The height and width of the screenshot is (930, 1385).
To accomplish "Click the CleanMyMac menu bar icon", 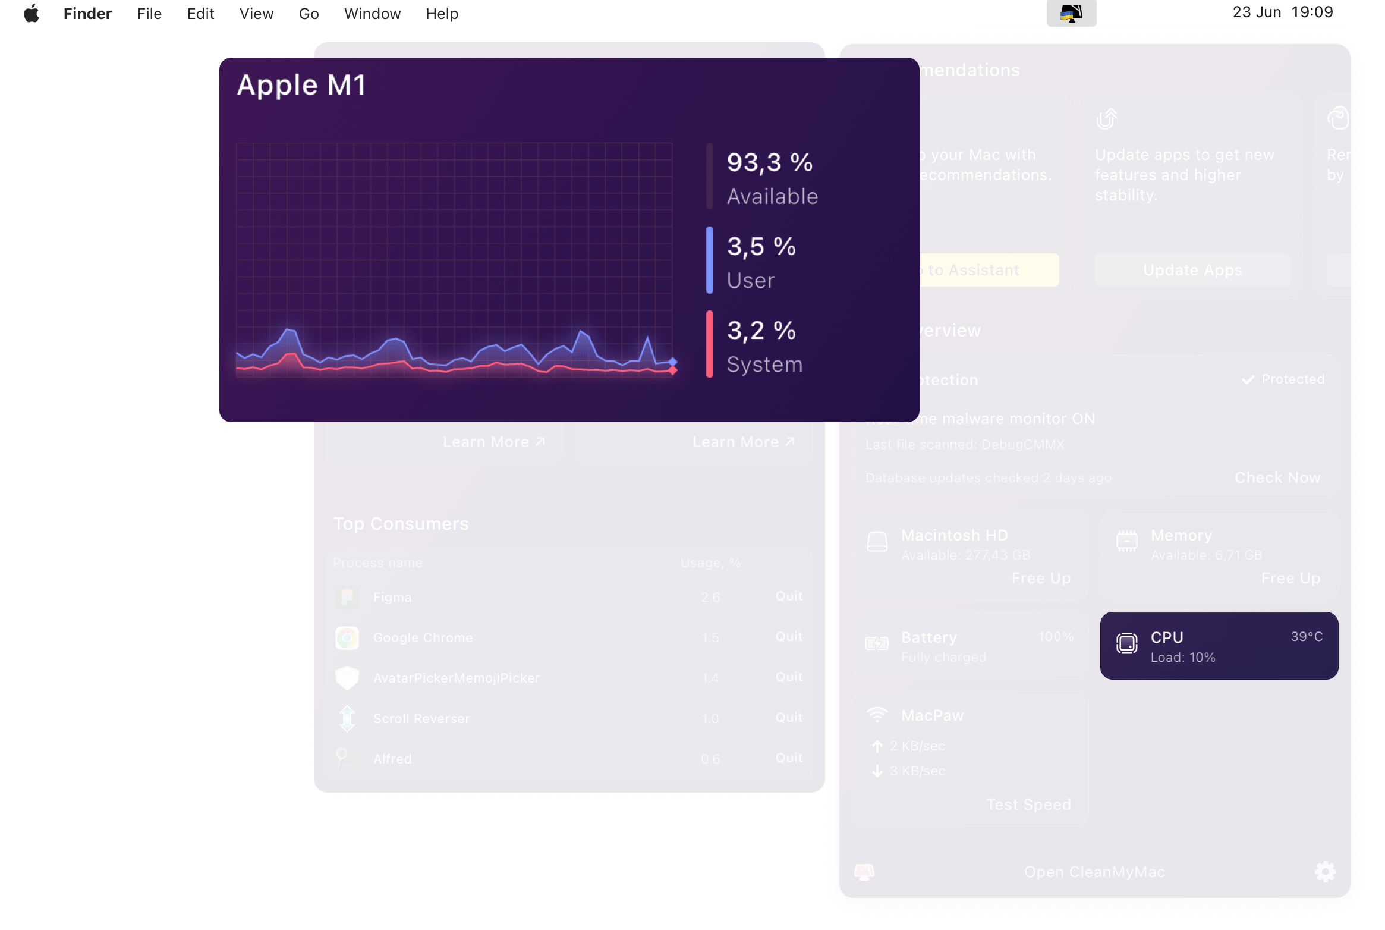I will (1071, 13).
